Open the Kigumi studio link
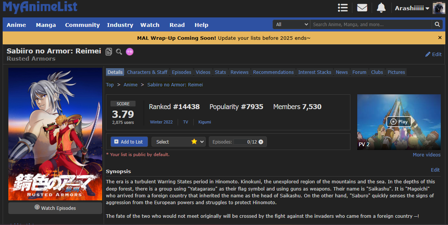 (205, 122)
